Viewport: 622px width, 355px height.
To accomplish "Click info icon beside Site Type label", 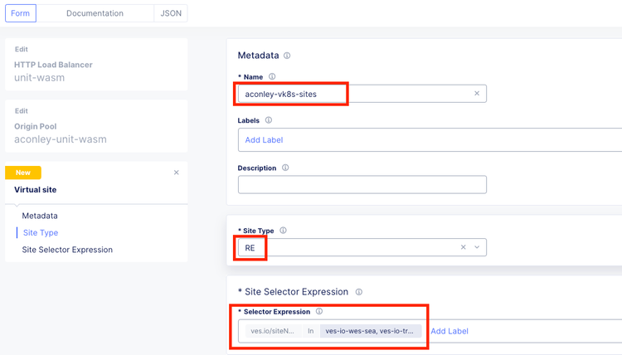I will coord(284,231).
